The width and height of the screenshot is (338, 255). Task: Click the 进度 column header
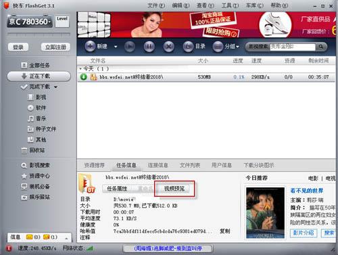pos(238,61)
